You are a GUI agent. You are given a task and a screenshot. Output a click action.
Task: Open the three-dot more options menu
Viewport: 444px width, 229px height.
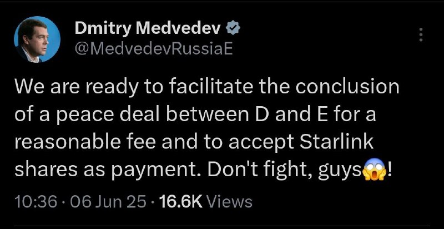coord(421,35)
